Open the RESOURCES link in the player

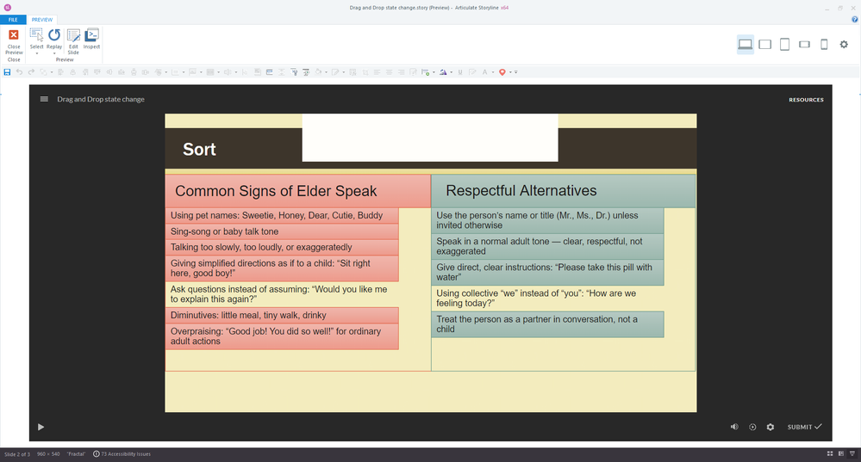click(806, 100)
